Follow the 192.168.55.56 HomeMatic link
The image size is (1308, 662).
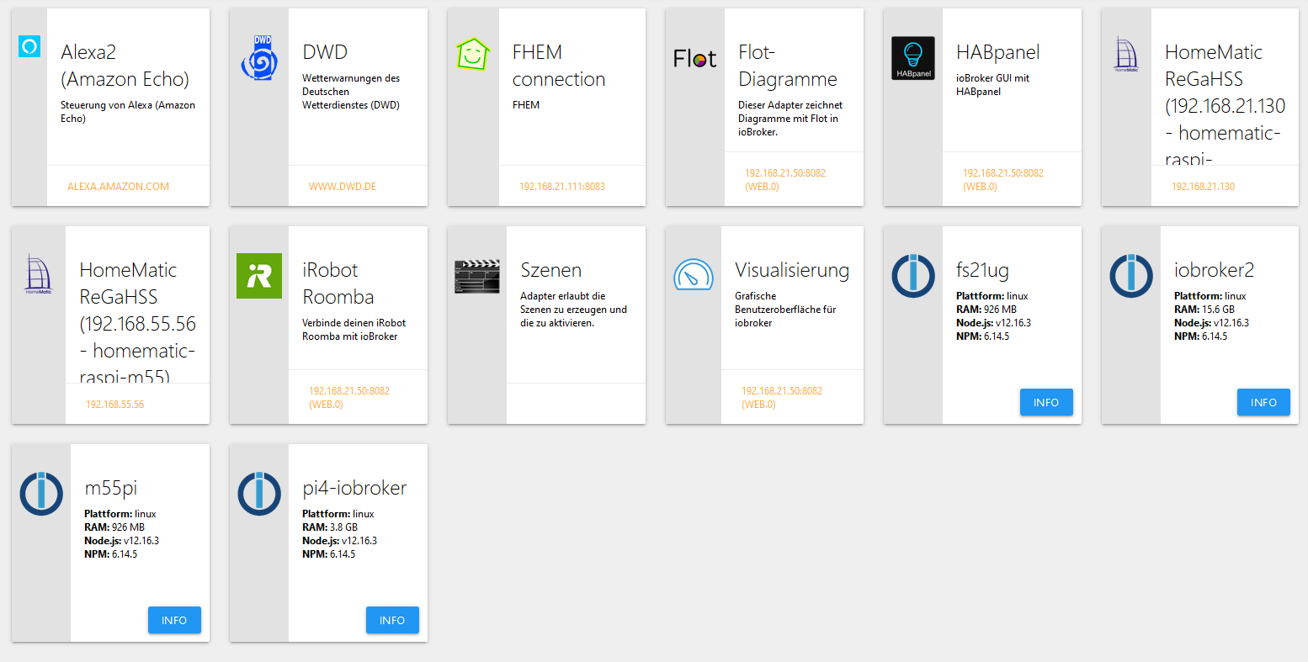point(114,405)
